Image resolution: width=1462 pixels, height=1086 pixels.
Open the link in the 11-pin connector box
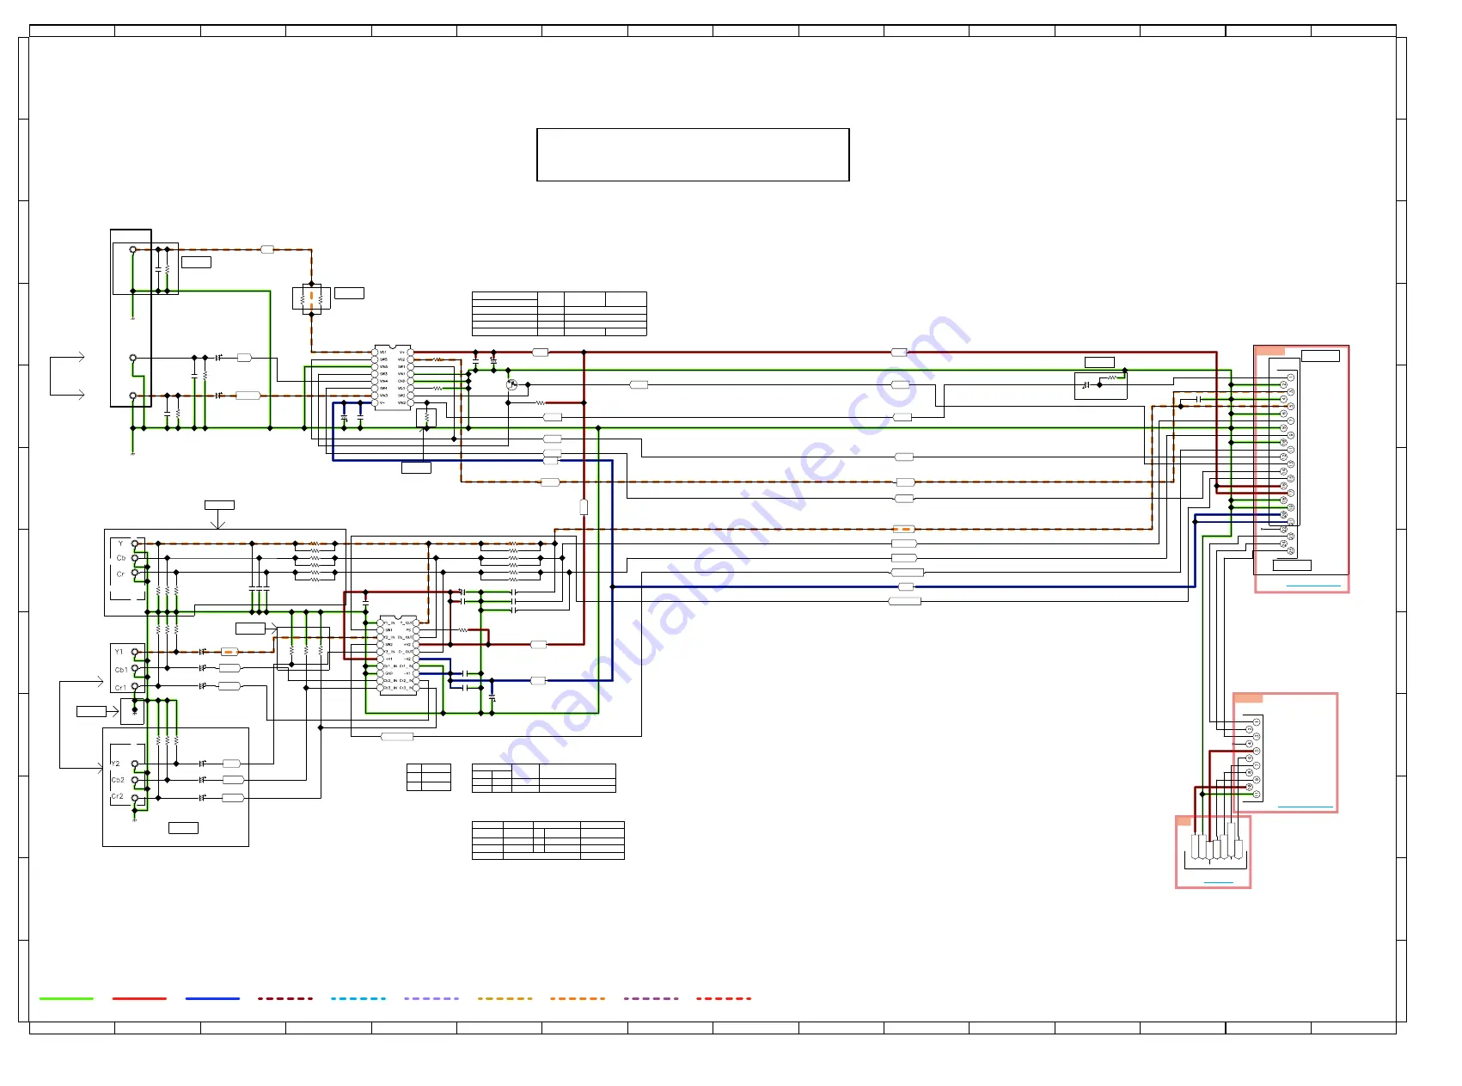pyautogui.click(x=1306, y=807)
